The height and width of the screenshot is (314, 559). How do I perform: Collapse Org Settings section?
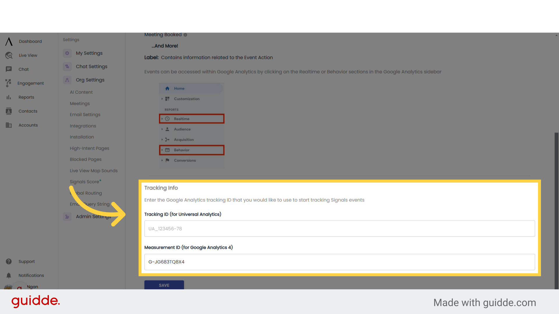pyautogui.click(x=90, y=80)
